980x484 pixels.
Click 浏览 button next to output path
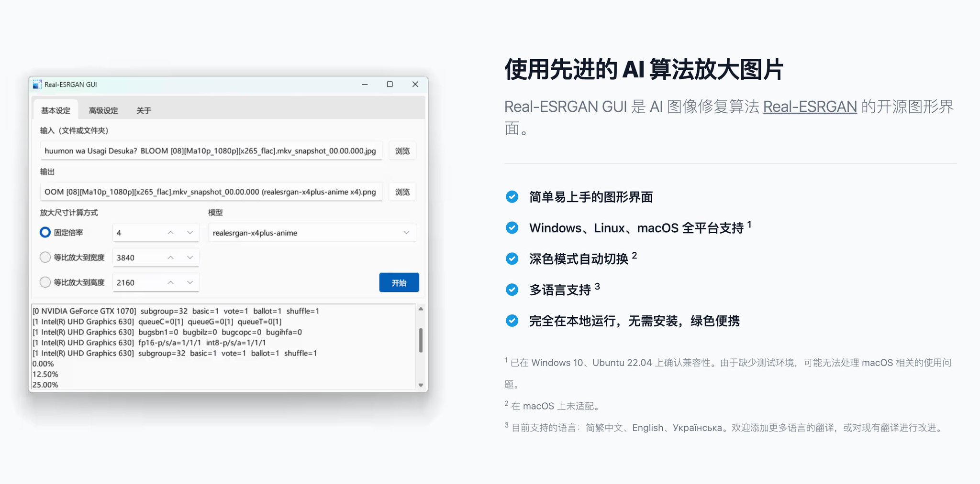coord(402,192)
